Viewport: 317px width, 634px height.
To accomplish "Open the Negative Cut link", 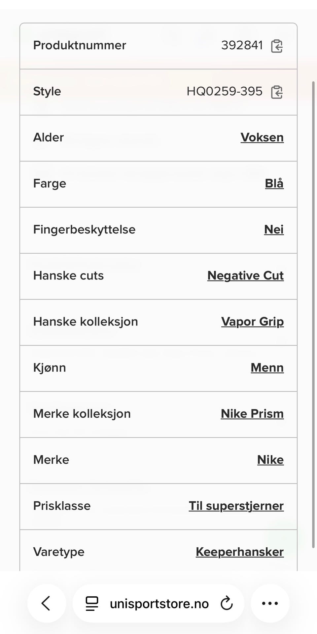I will [246, 275].
